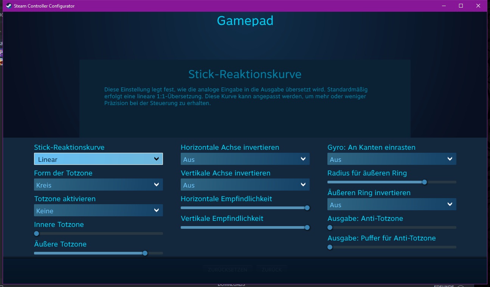Maximize the Steam Controller Configurator window

461,6
